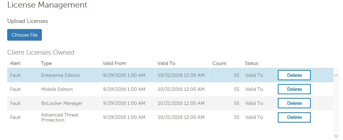
Task: Sort by the Status column header
Action: click(x=251, y=63)
